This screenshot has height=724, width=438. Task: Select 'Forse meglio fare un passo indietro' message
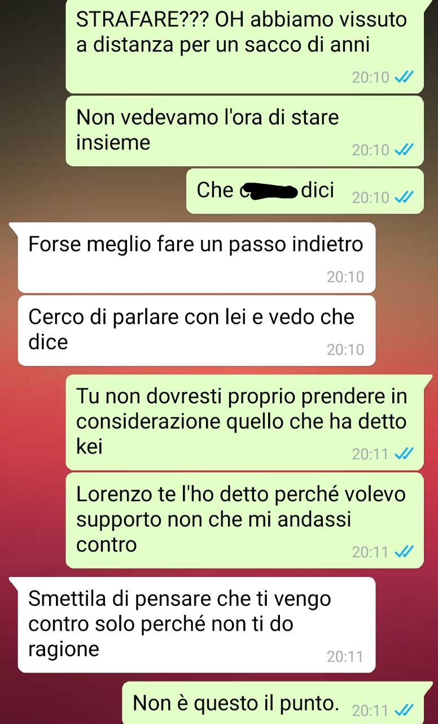197,257
